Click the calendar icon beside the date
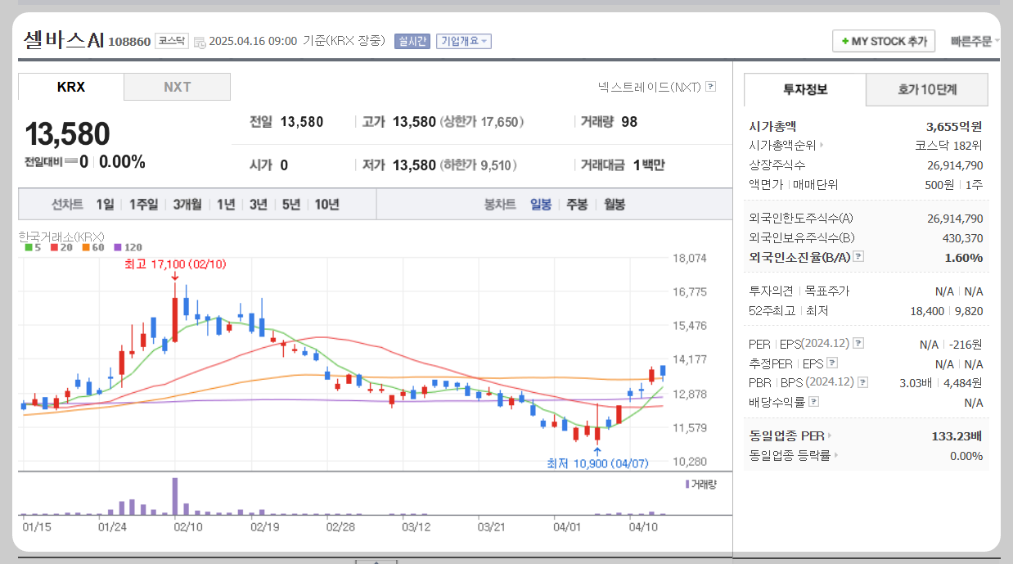The width and height of the screenshot is (1013, 564). click(x=201, y=41)
